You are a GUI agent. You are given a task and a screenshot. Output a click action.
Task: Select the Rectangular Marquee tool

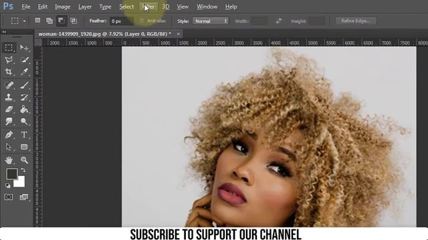(x=9, y=47)
